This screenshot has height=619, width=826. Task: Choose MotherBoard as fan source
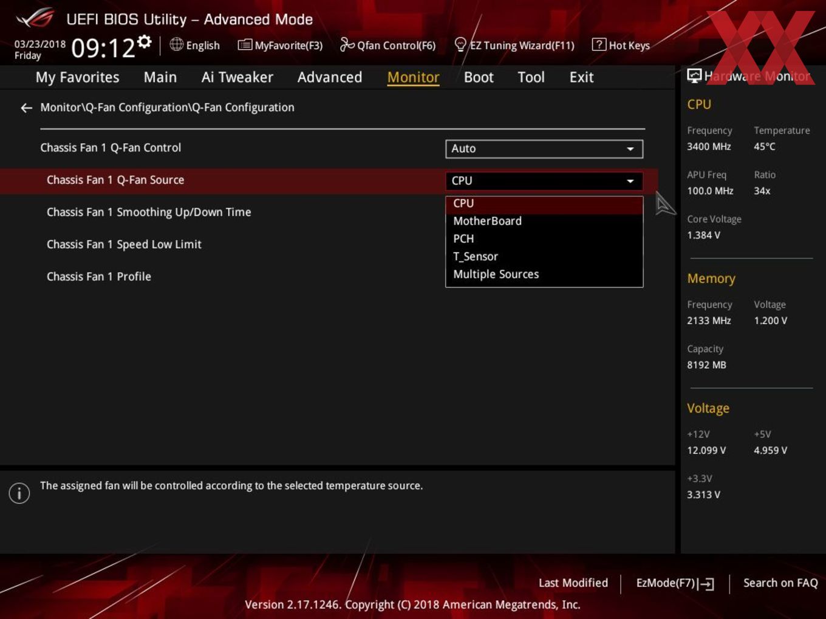coord(544,222)
